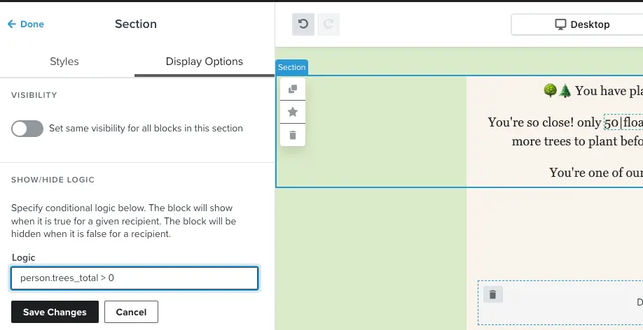Click the dashed 50|float variable in text
The width and height of the screenshot is (643, 330).
coord(623,122)
